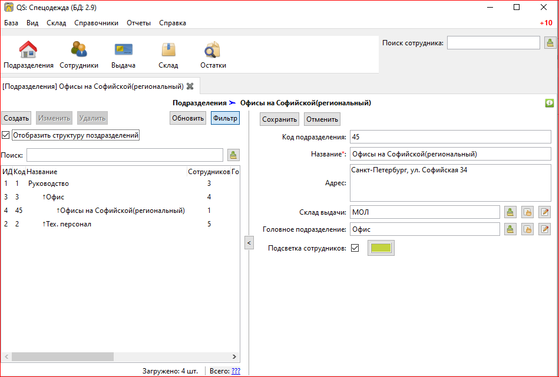
Task: Click the Сохранить button
Action: coord(280,119)
